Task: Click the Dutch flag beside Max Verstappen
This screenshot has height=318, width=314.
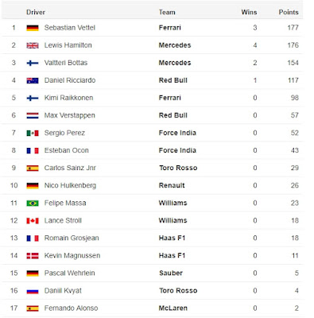Action: click(33, 115)
